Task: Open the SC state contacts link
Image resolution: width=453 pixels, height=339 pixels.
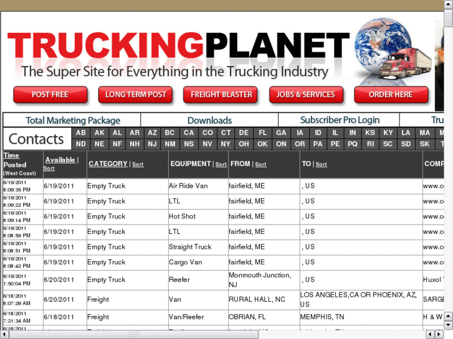Action: point(388,144)
